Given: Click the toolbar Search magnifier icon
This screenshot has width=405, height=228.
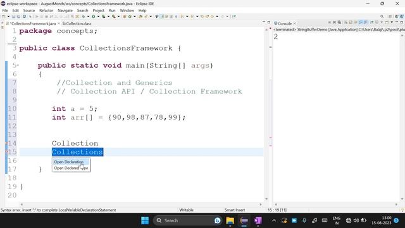Looking at the screenshot, I should [382, 16].
